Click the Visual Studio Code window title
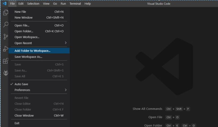Screen dimensions: 218x127 coord(159,4)
